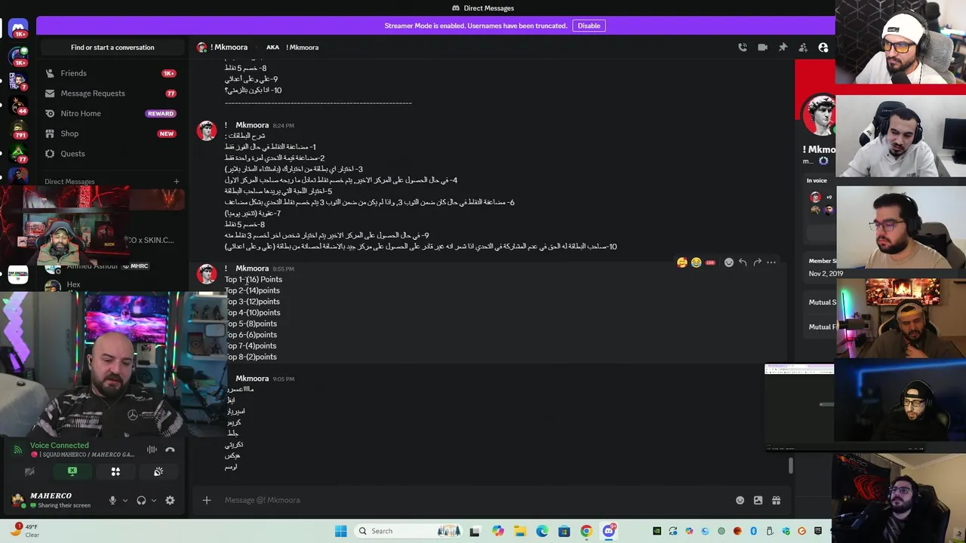This screenshot has width=966, height=543.
Task: React with the hearts face emoji
Action: point(682,262)
